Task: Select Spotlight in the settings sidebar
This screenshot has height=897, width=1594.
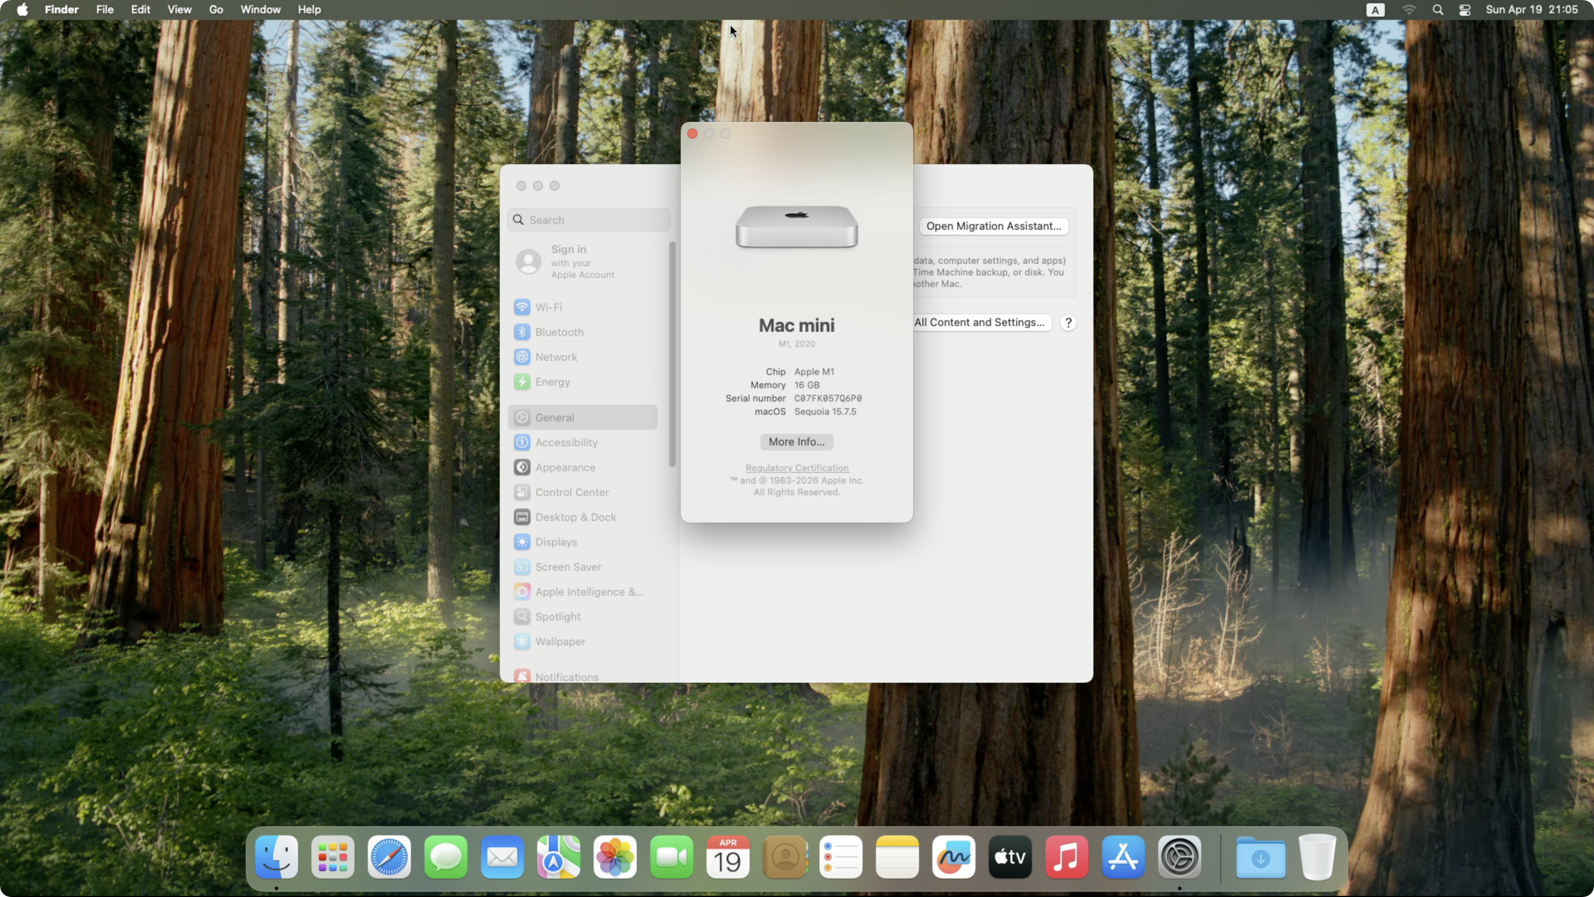Action: coord(583,616)
